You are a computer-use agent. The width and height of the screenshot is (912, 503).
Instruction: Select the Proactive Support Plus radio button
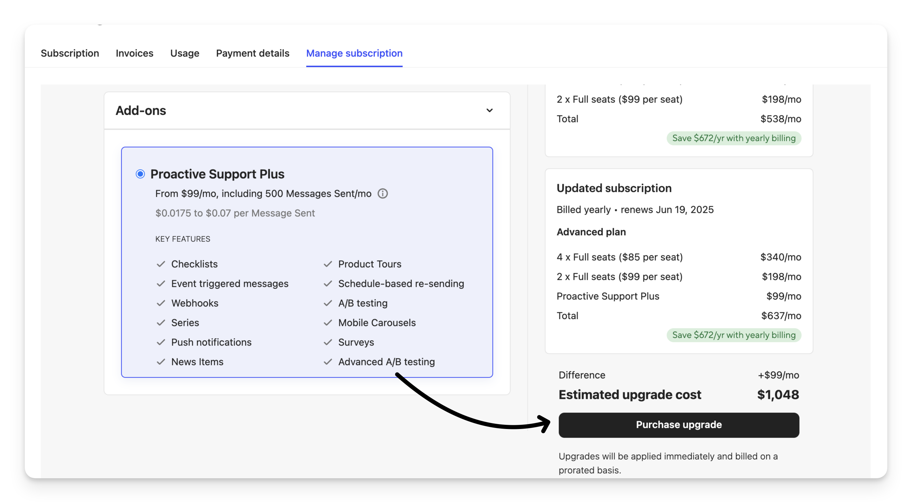(140, 174)
